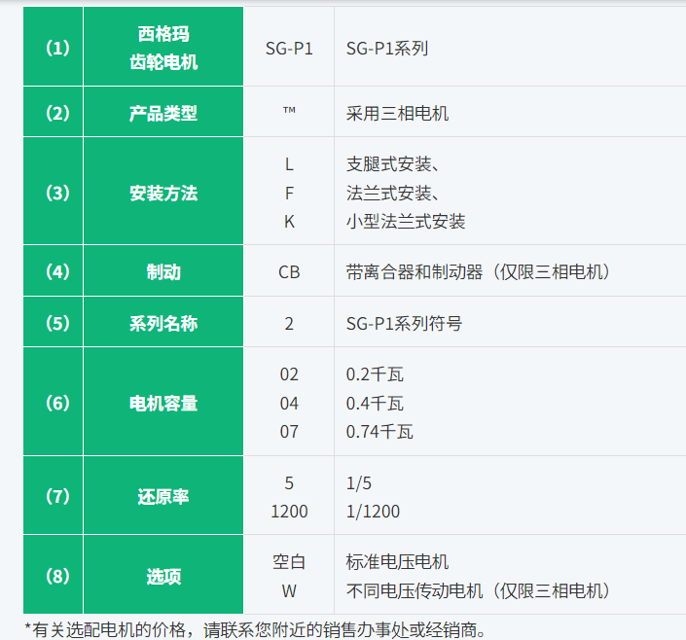Select the row number (1) cell
686x640 pixels.
[53, 47]
